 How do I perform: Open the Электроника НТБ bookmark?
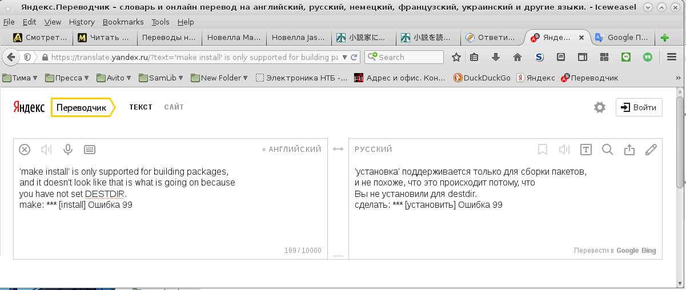pyautogui.click(x=302, y=78)
